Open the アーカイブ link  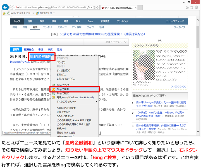point(180,27)
